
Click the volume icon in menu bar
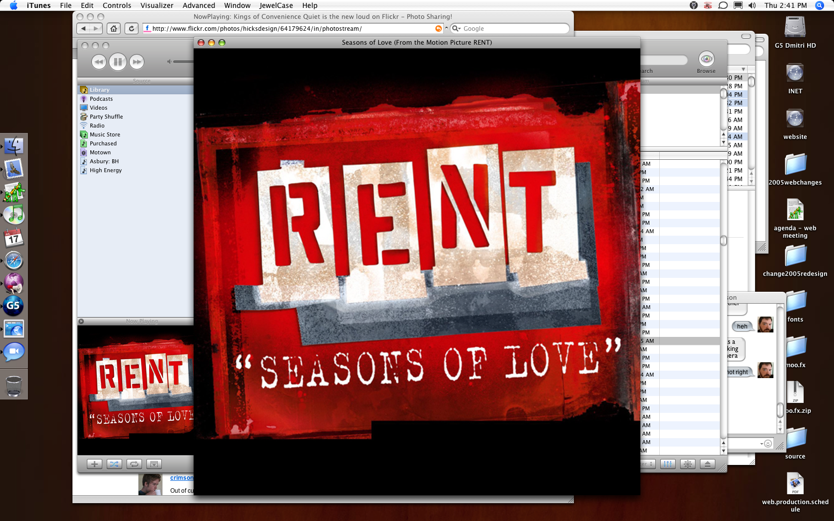pyautogui.click(x=752, y=5)
